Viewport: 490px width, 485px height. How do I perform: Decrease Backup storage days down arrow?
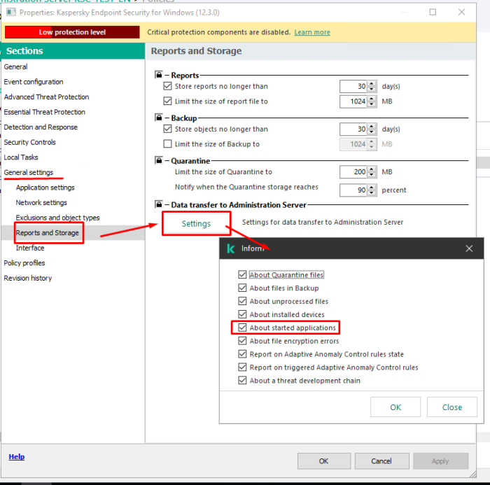(x=371, y=132)
